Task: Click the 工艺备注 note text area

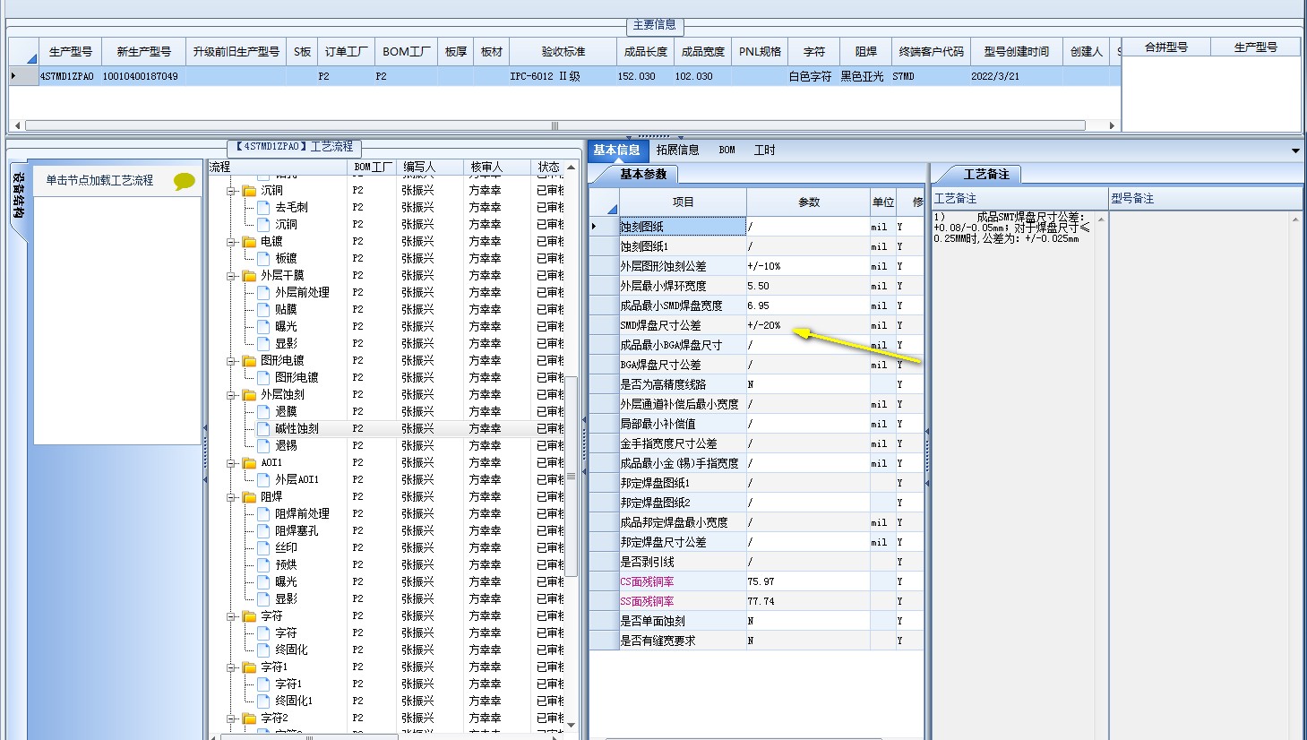Action: click(1014, 475)
